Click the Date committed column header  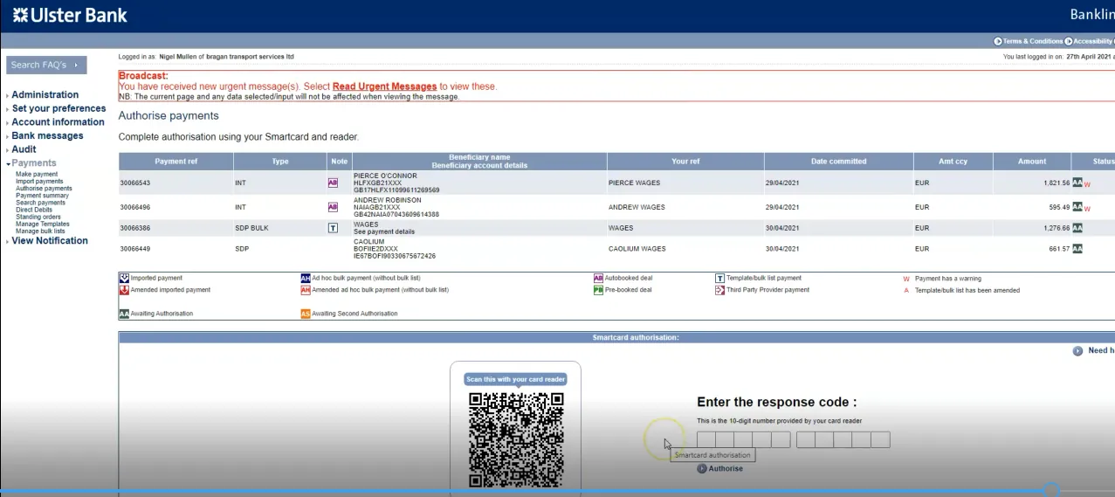point(838,162)
